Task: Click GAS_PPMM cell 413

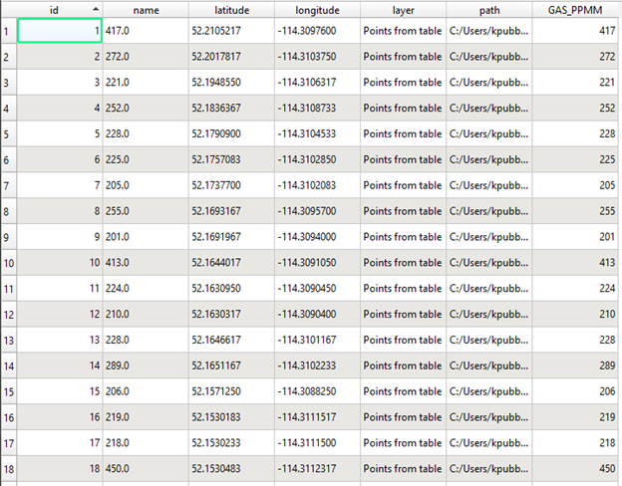Action: pyautogui.click(x=575, y=263)
